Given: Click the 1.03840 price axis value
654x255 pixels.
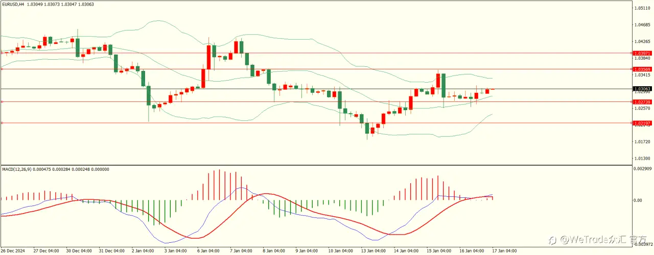Looking at the screenshot, I should pos(642,58).
